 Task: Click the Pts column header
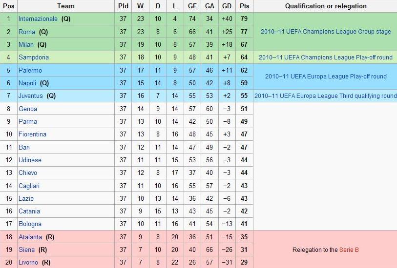click(244, 6)
